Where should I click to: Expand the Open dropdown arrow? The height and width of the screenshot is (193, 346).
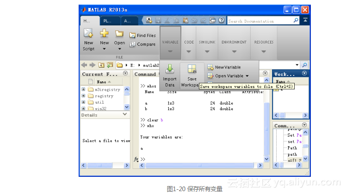click(x=120, y=49)
